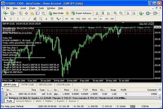
Task: Switch to the GBPUSD,Daily chart tab
Action: [45, 85]
